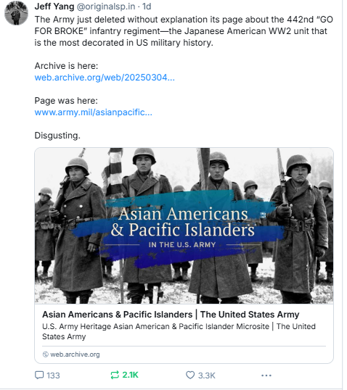Click the web.archive.org card source label
347x390 pixels.
pyautogui.click(x=75, y=354)
